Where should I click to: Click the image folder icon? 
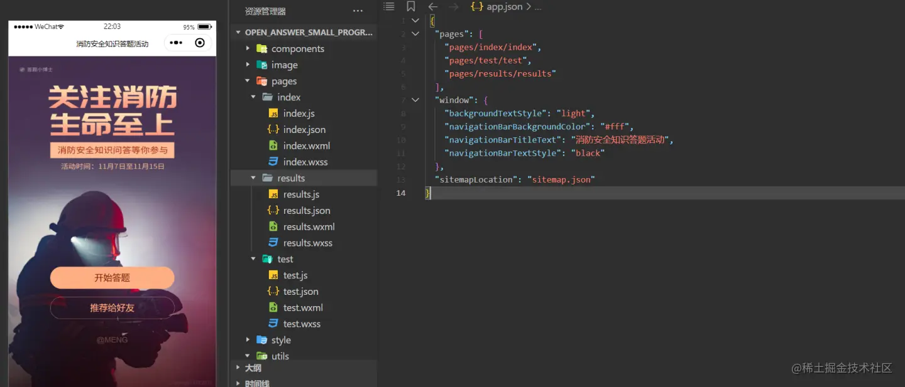click(262, 65)
